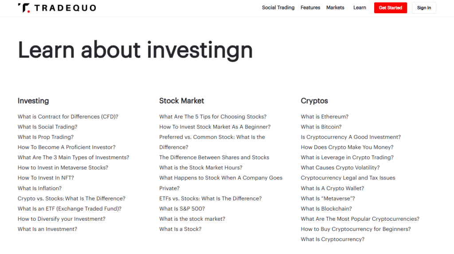Select the 'What Is Inflation?' link

39,188
